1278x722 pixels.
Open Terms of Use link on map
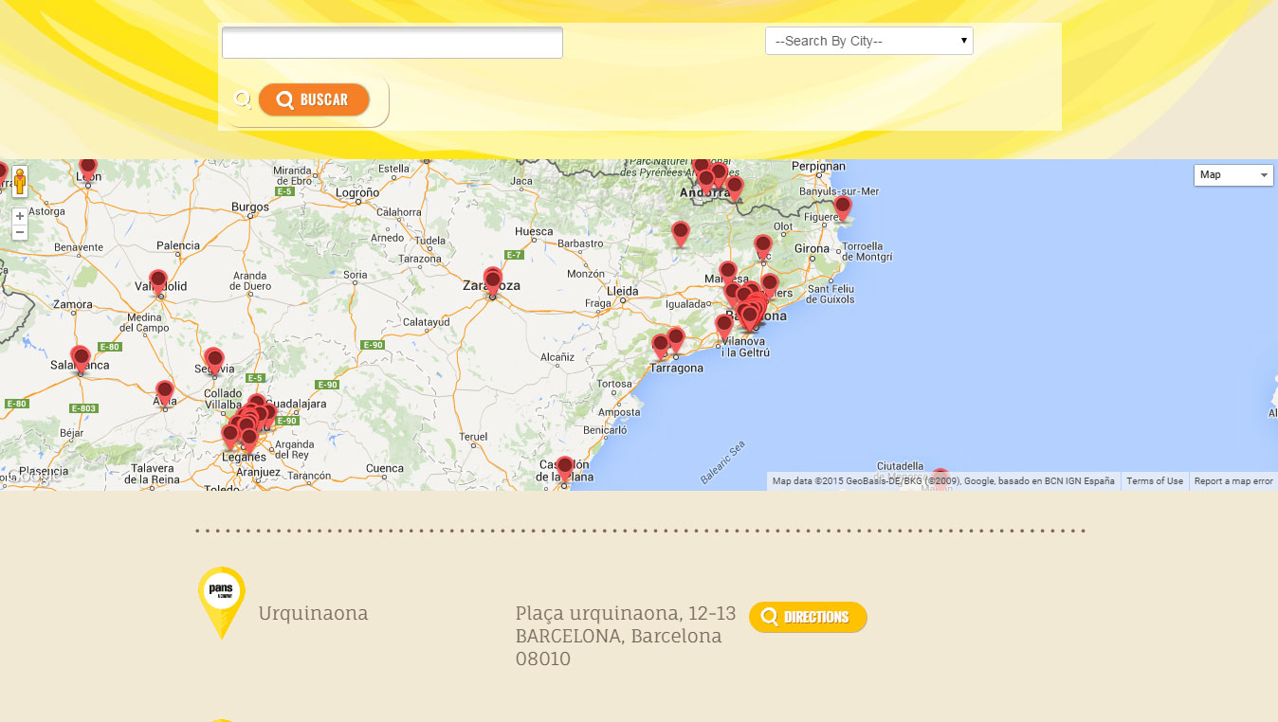tap(1155, 481)
